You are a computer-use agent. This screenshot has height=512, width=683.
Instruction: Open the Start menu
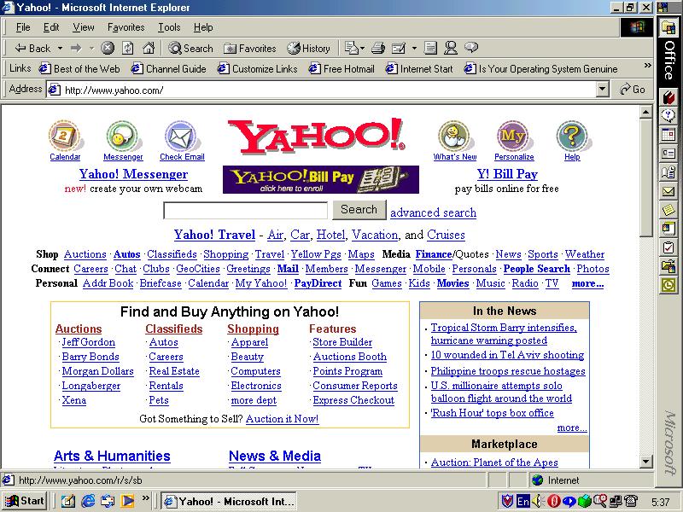(25, 501)
